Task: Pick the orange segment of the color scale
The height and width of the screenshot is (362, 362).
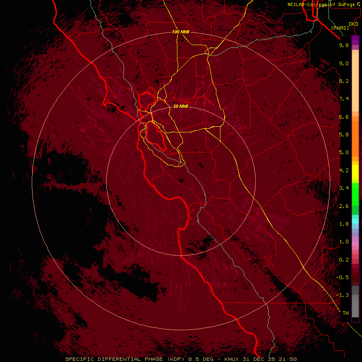Action: pyautogui.click(x=355, y=138)
